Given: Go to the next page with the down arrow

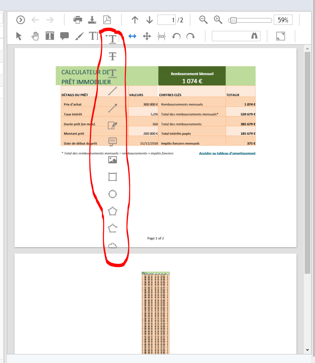Looking at the screenshot, I should tap(150, 20).
